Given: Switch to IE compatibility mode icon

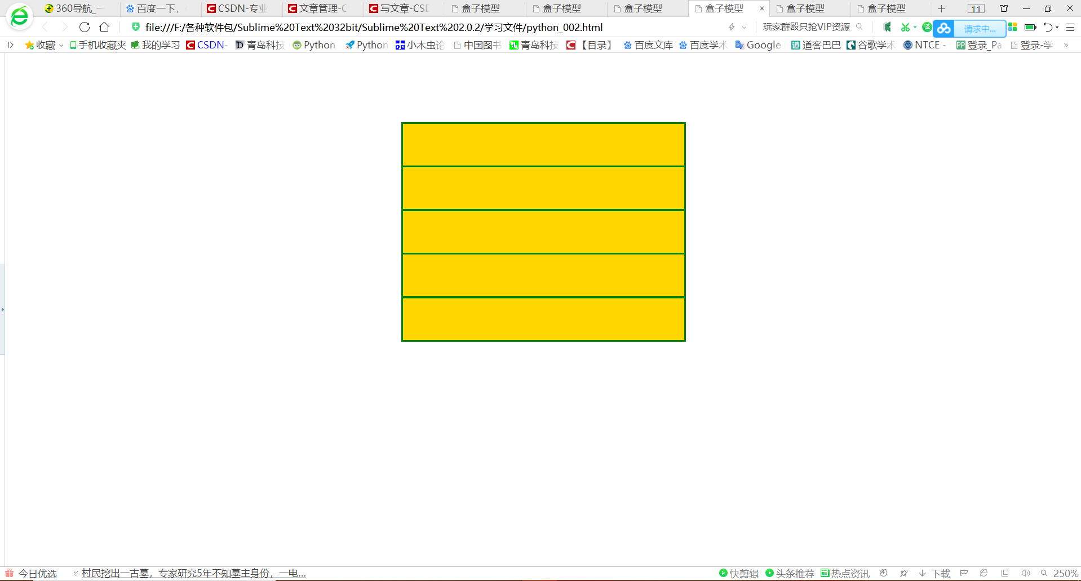Looking at the screenshot, I should [x=984, y=573].
